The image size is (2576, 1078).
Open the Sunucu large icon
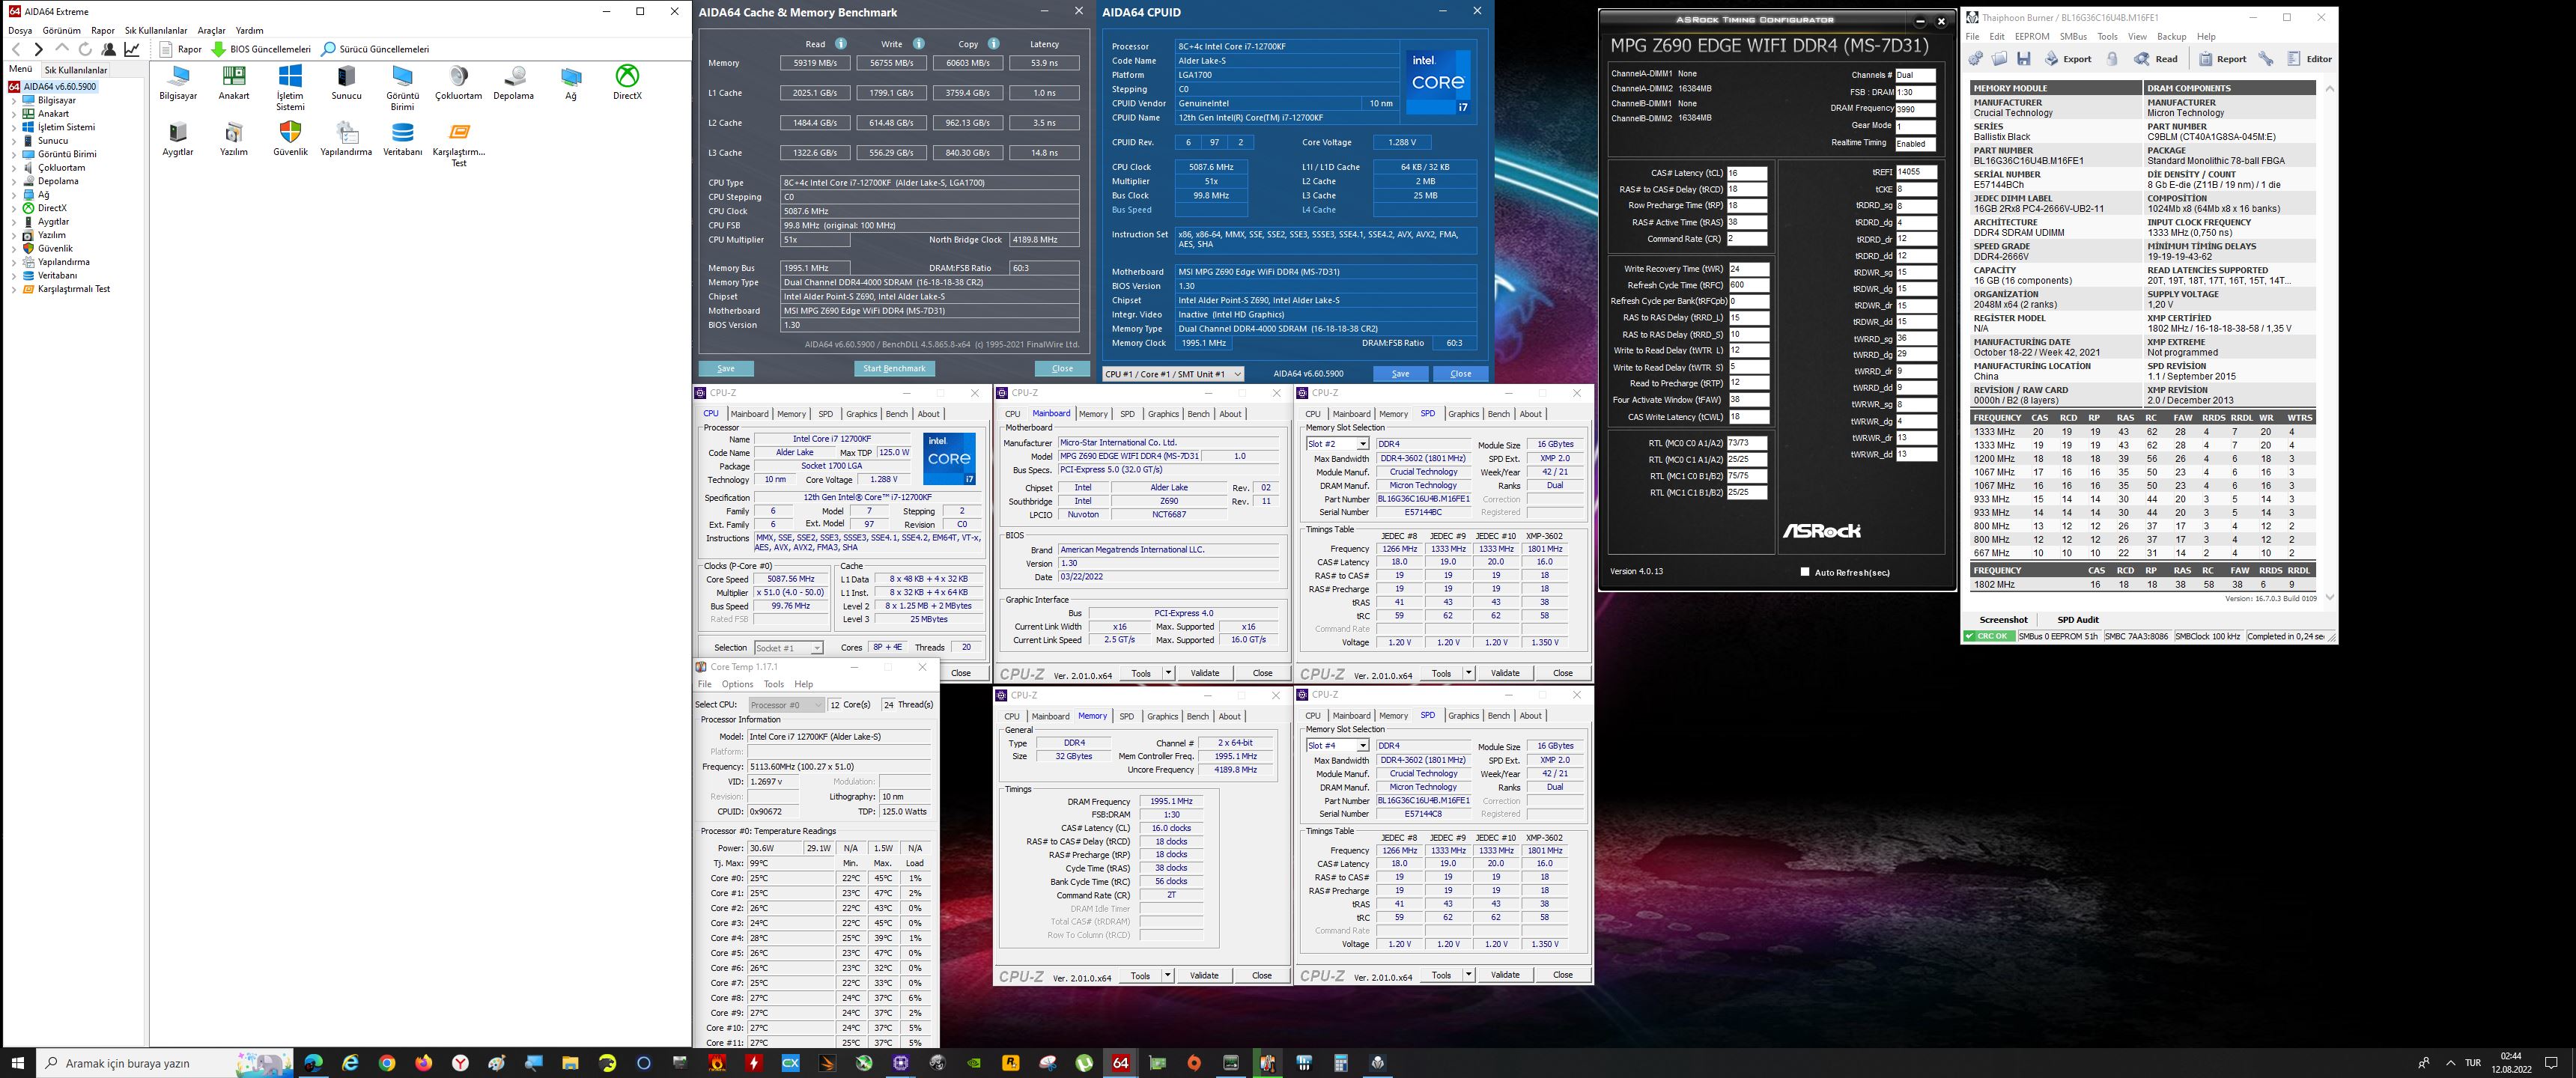click(x=346, y=83)
